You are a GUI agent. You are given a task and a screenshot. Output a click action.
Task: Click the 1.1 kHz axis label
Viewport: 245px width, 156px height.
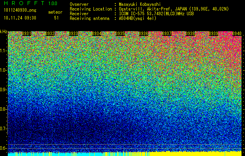point(4,51)
